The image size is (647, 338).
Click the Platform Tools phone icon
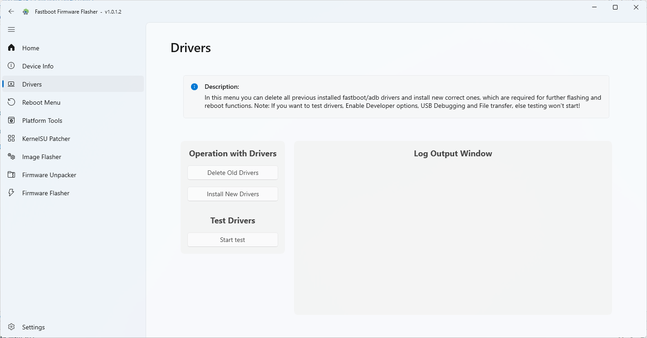tap(11, 120)
